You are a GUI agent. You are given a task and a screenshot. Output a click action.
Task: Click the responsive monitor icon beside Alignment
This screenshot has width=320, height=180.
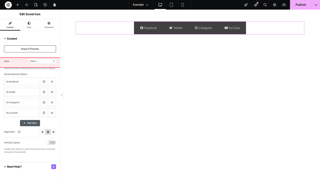click(19, 132)
